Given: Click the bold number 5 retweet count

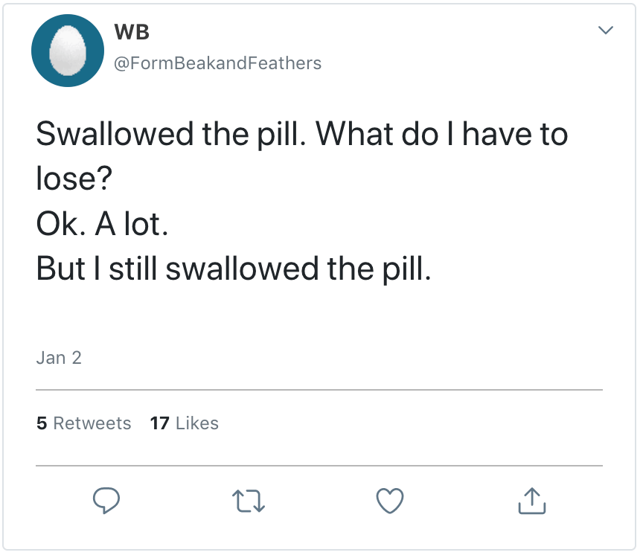Looking at the screenshot, I should point(42,423).
